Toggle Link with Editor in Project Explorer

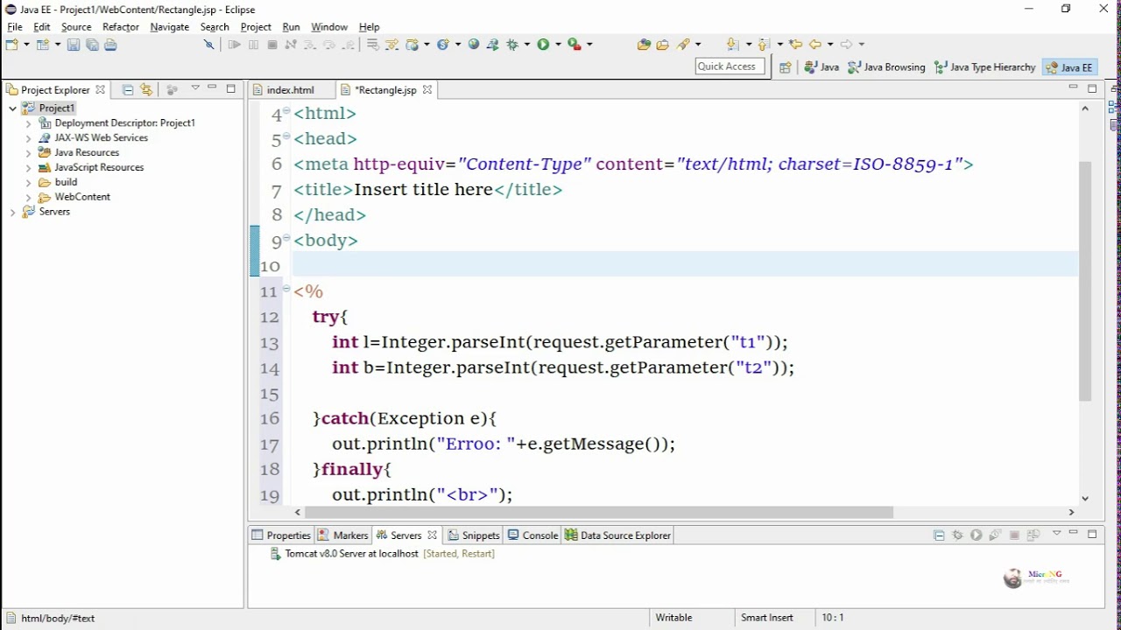click(x=146, y=89)
